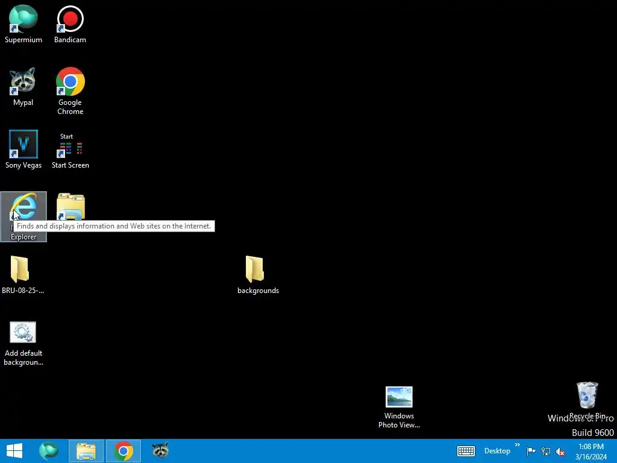
Task: Launch Bandicam from the desktop
Action: tap(70, 24)
